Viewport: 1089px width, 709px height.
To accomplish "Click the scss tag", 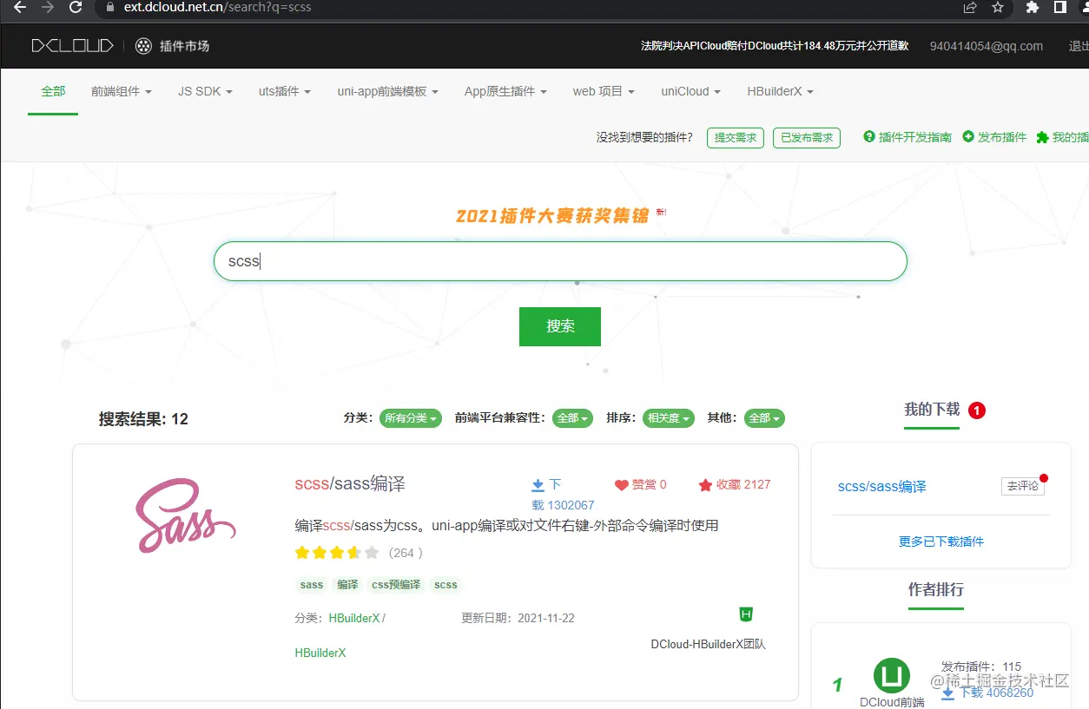I will [445, 585].
